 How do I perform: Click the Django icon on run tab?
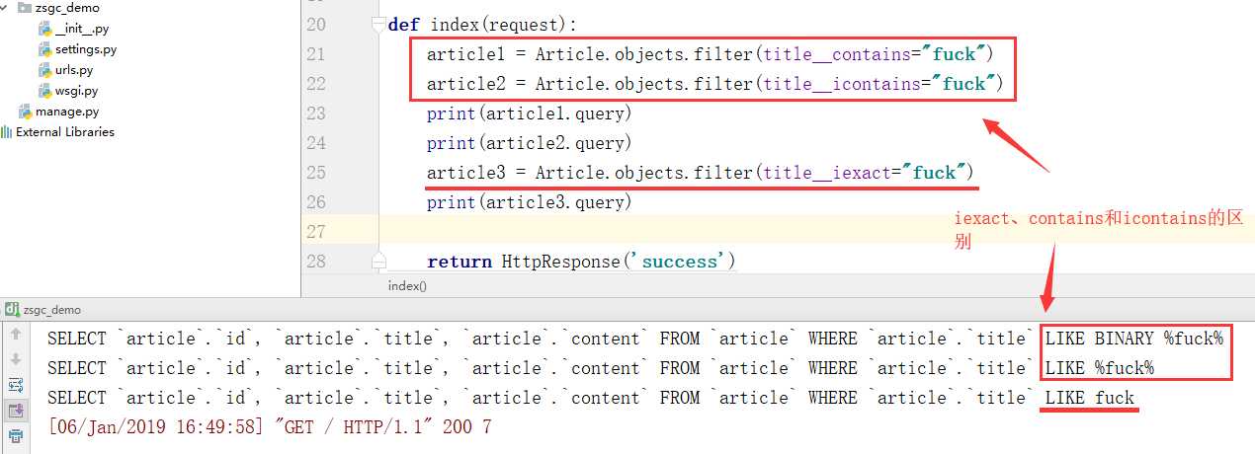click(9, 310)
